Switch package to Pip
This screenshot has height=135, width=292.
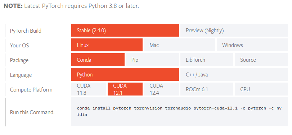[152, 60]
